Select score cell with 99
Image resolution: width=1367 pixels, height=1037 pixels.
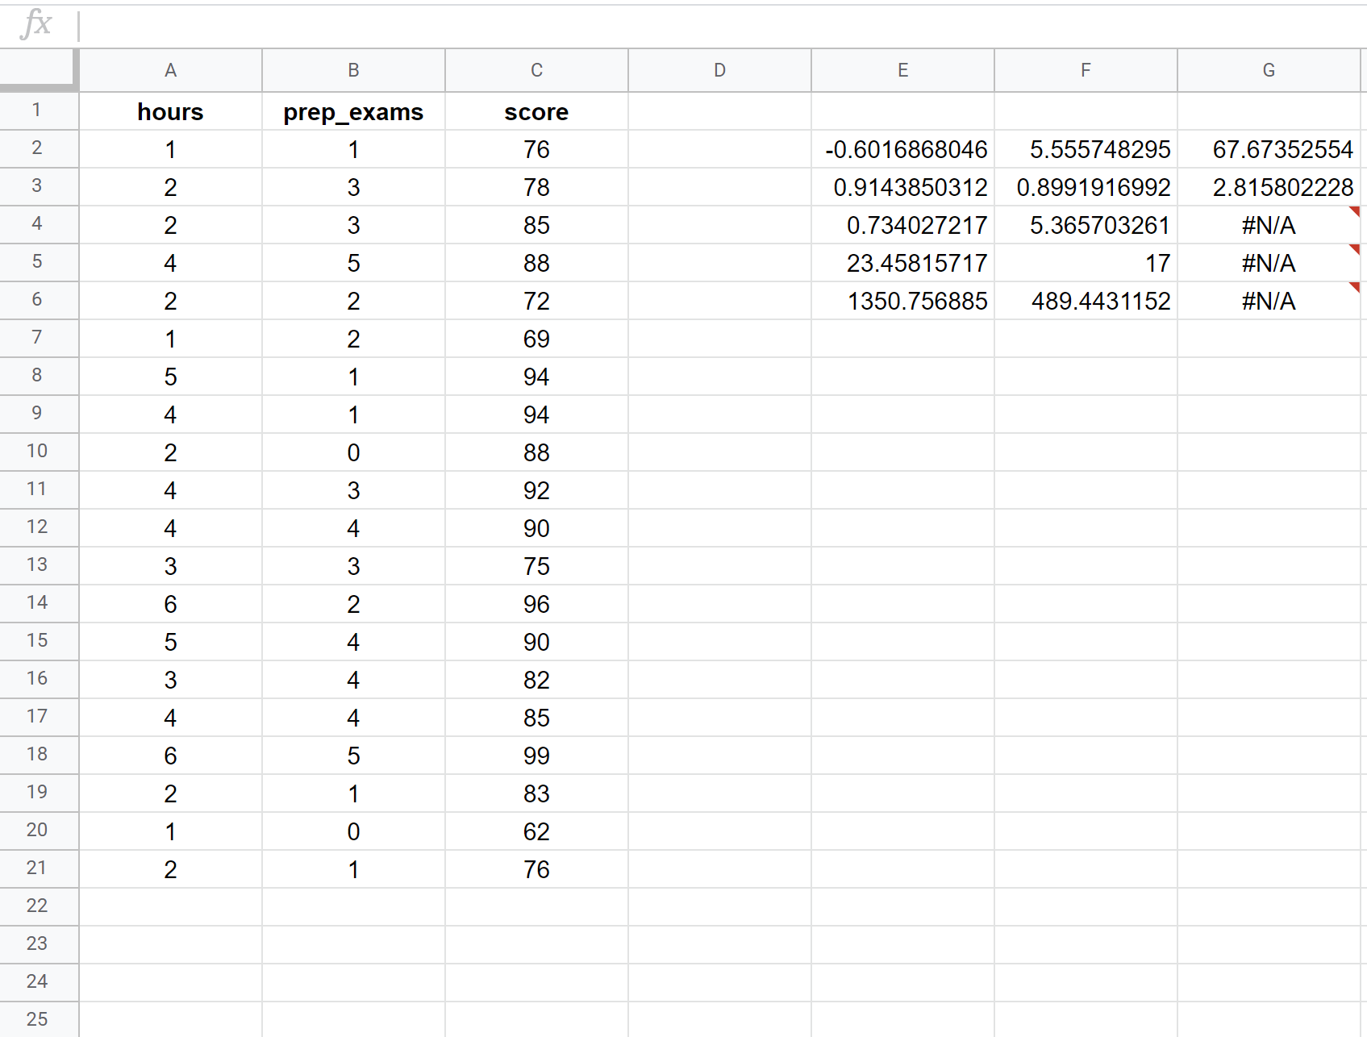click(x=536, y=756)
